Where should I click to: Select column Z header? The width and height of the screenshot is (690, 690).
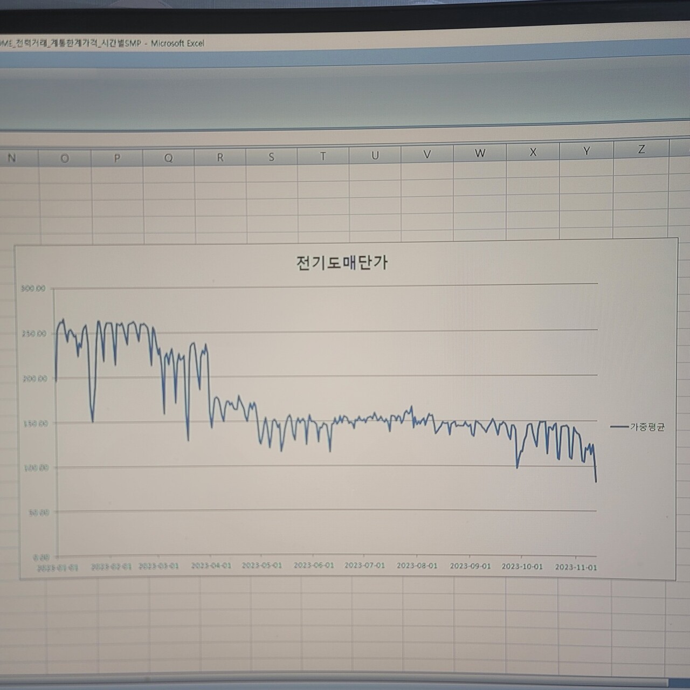(x=641, y=149)
